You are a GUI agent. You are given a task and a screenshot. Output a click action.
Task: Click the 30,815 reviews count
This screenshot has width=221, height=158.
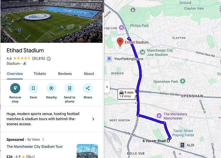[x=39, y=59]
